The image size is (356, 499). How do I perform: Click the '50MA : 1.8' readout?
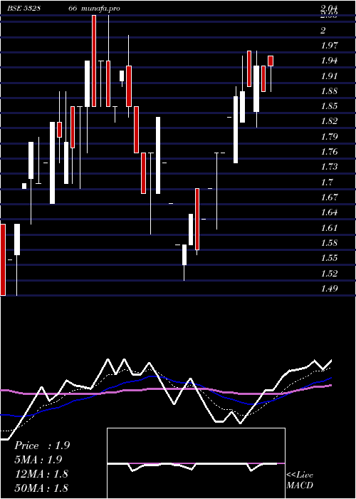(41, 488)
